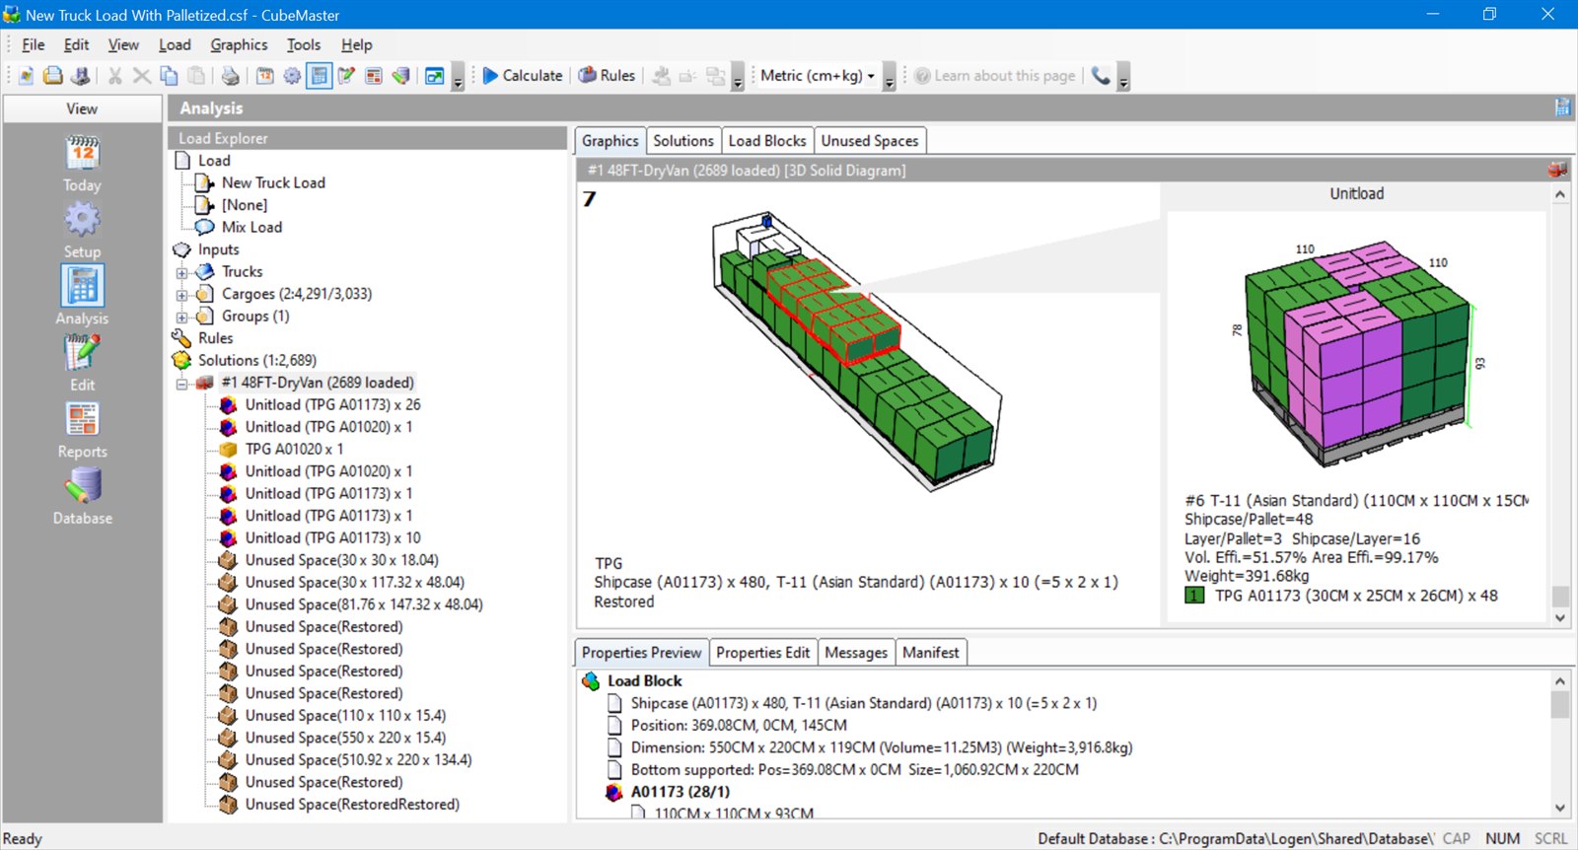Expand the Cargoes tree node

tap(181, 295)
